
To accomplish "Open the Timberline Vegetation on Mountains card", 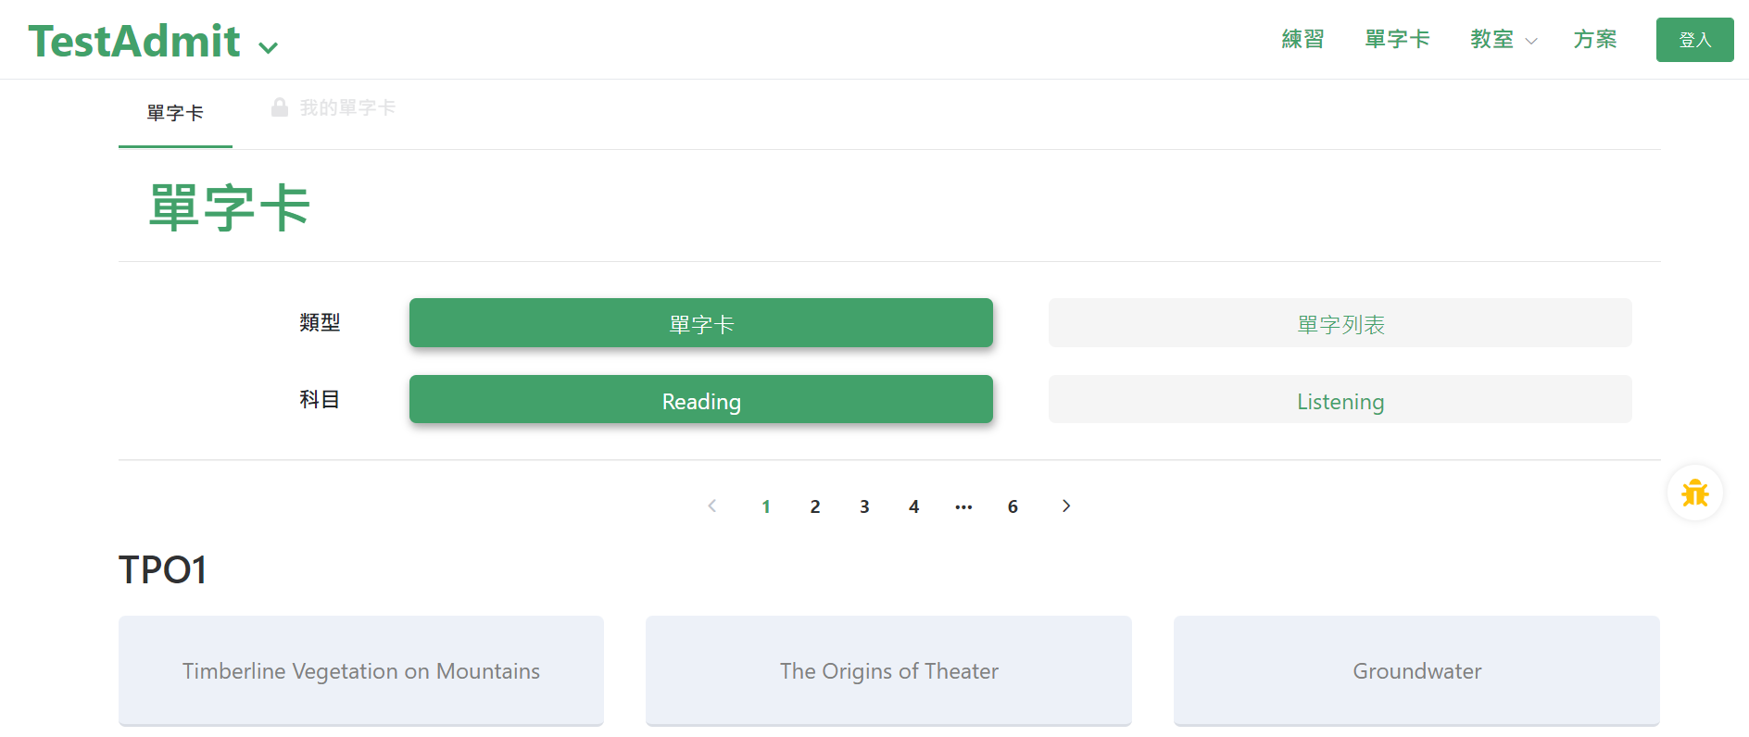I will pos(361,670).
